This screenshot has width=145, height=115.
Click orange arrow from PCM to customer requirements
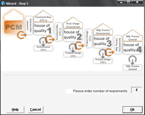(x=22, y=35)
